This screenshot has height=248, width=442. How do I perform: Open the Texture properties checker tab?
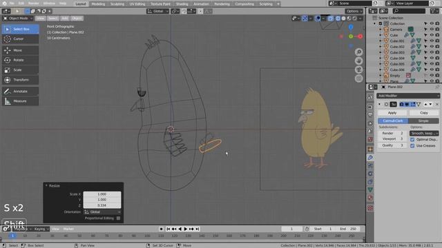tap(370, 208)
